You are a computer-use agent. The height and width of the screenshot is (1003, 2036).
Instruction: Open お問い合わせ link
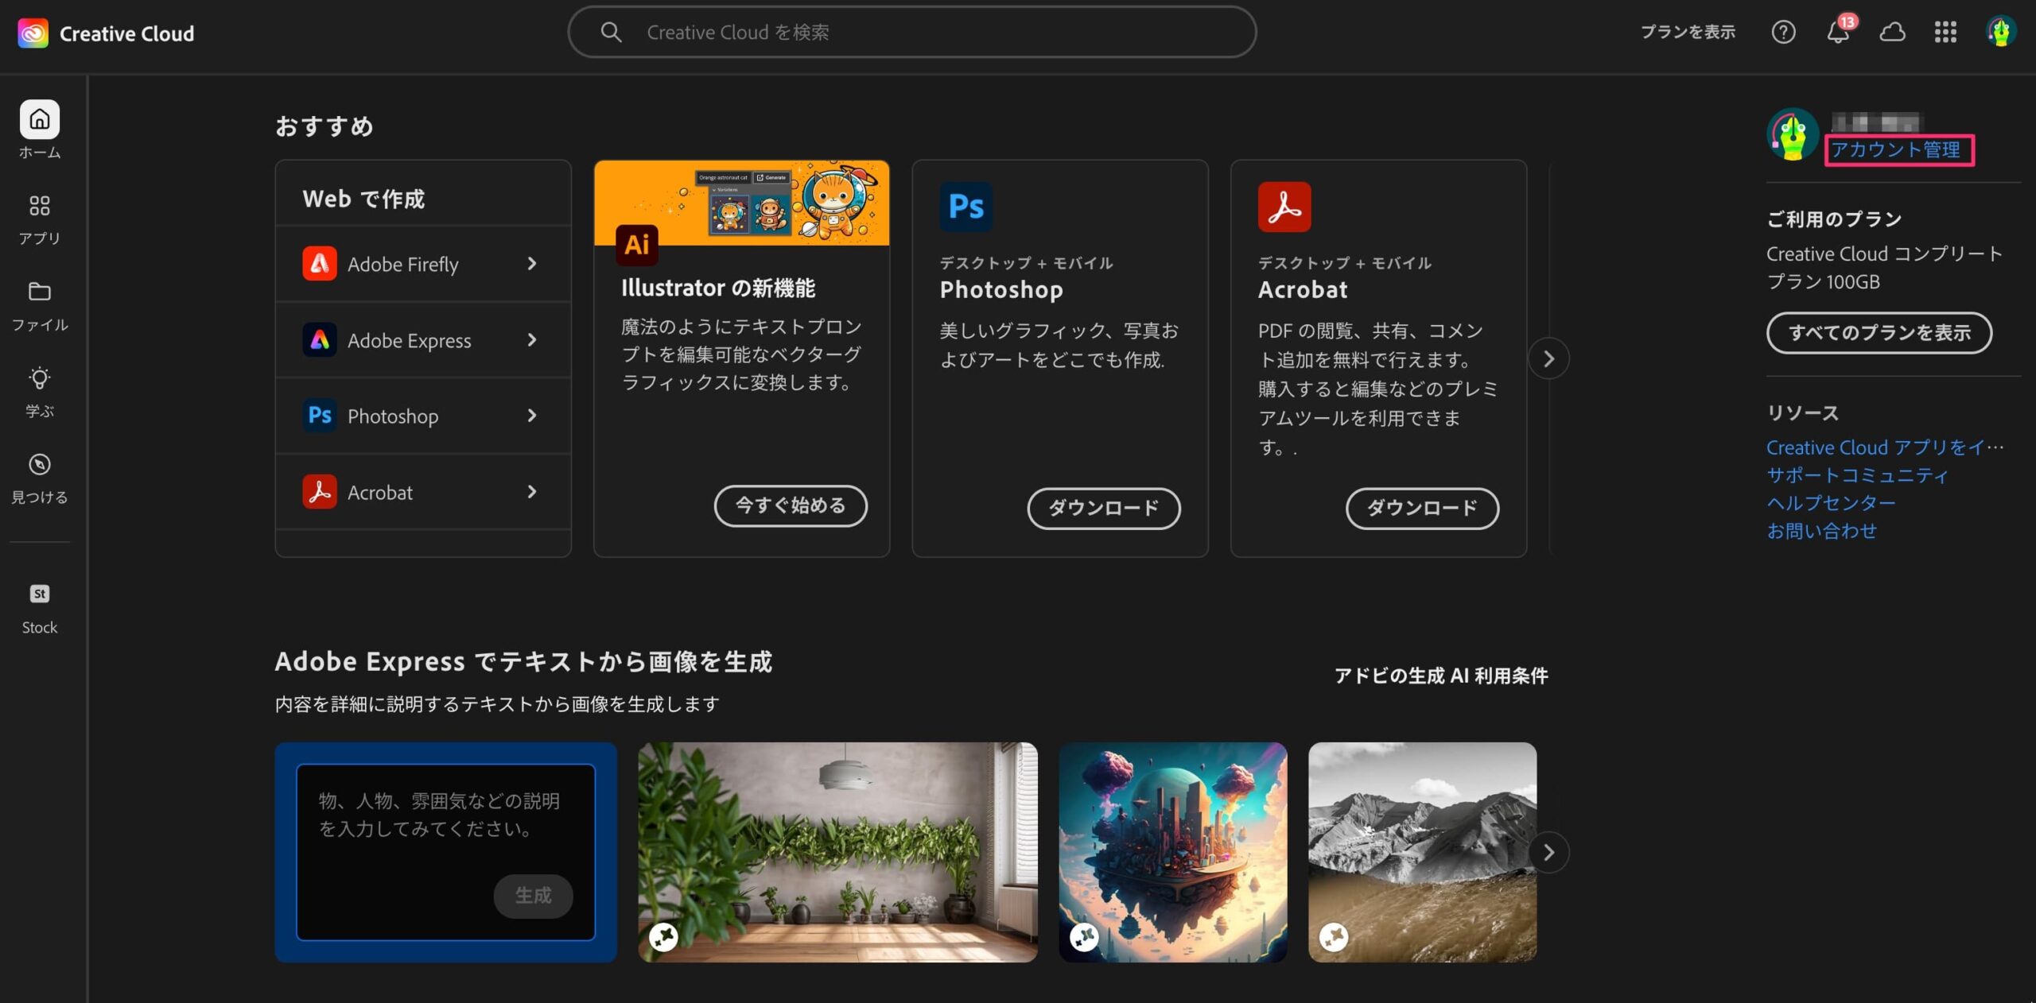[1821, 531]
